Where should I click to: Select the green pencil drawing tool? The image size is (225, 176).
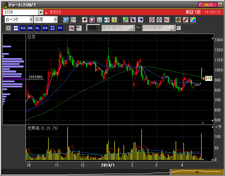[x=125, y=19]
